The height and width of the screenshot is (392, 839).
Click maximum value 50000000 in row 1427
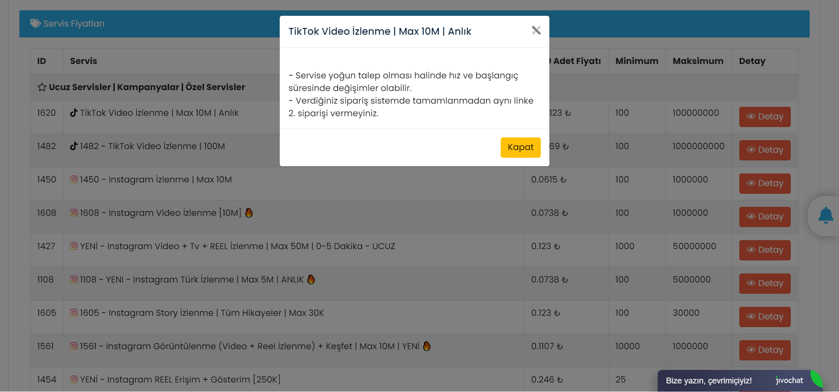(694, 246)
